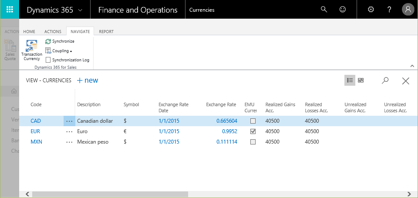This screenshot has height=198, width=418.
Task: Select the Euro description cell
Action: [82, 131]
